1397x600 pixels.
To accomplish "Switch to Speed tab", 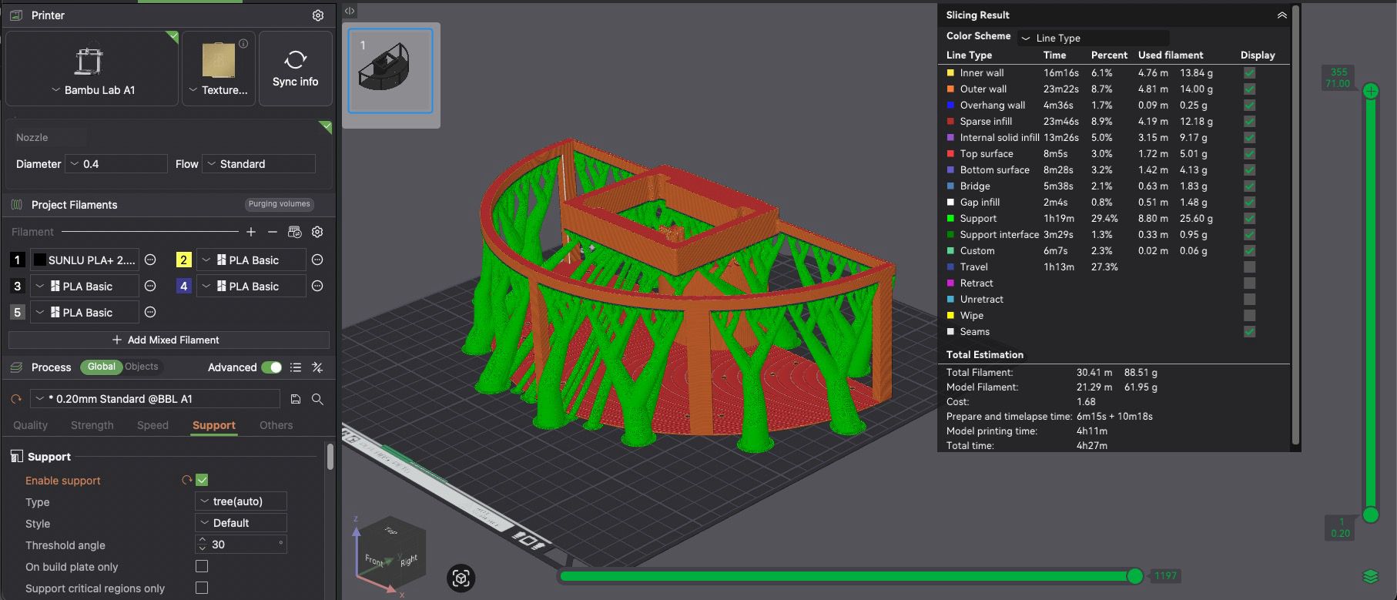I will point(152,425).
